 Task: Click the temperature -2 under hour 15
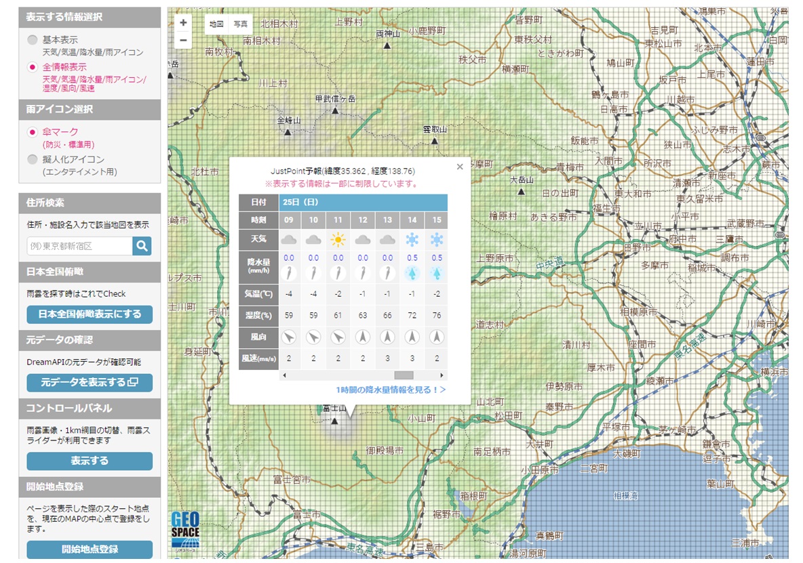pyautogui.click(x=437, y=294)
